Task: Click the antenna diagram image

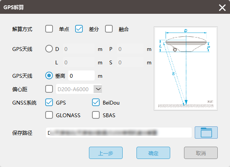Action: [x=186, y=68]
